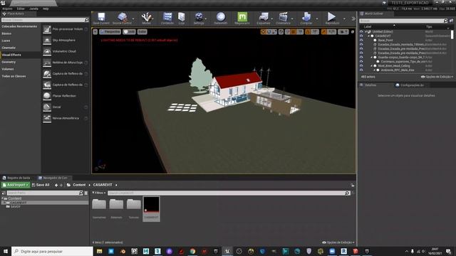Image resolution: width=456 pixels, height=256 pixels.
Task: Select the All Classes category
Action: [x=14, y=76]
